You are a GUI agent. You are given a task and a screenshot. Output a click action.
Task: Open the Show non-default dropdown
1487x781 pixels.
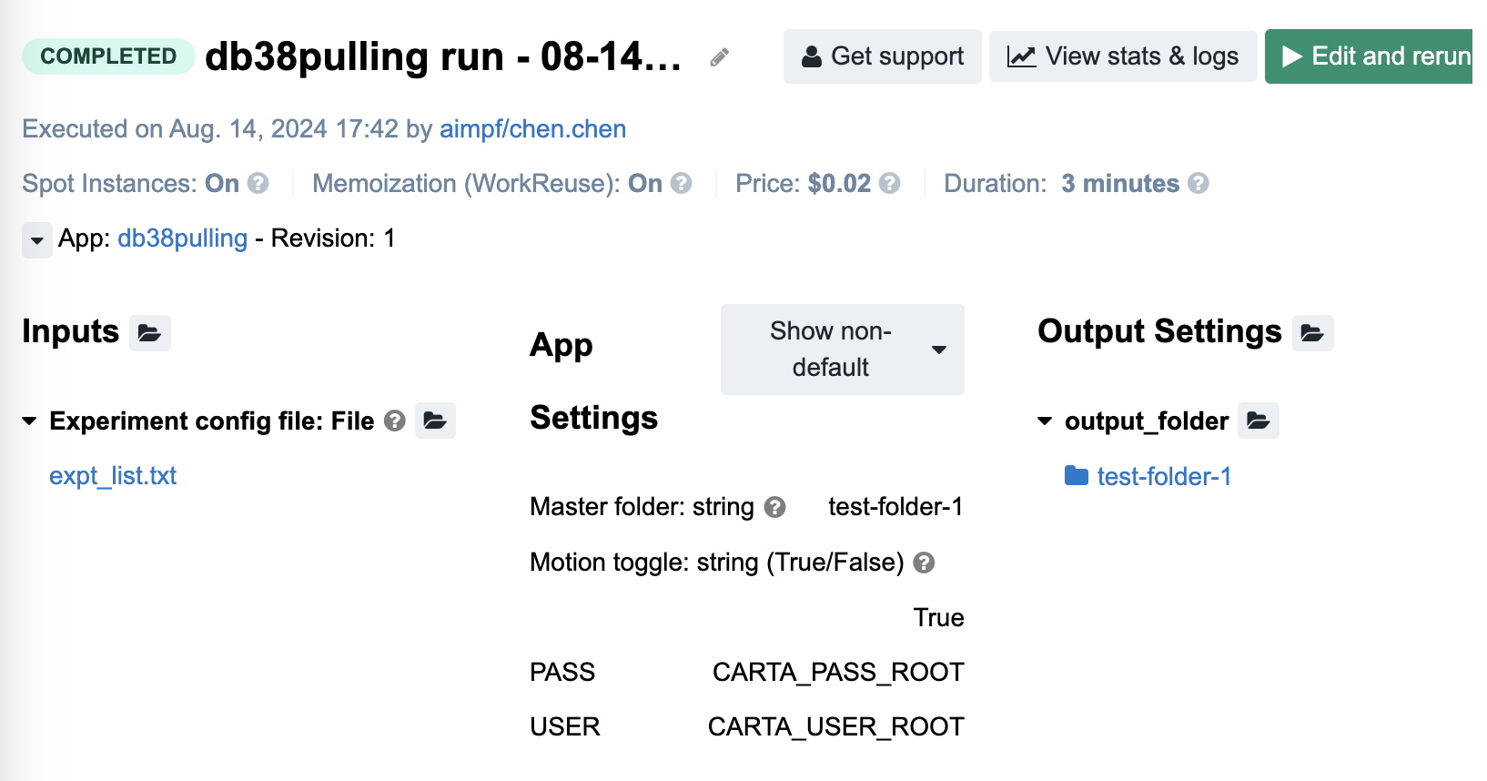point(842,350)
